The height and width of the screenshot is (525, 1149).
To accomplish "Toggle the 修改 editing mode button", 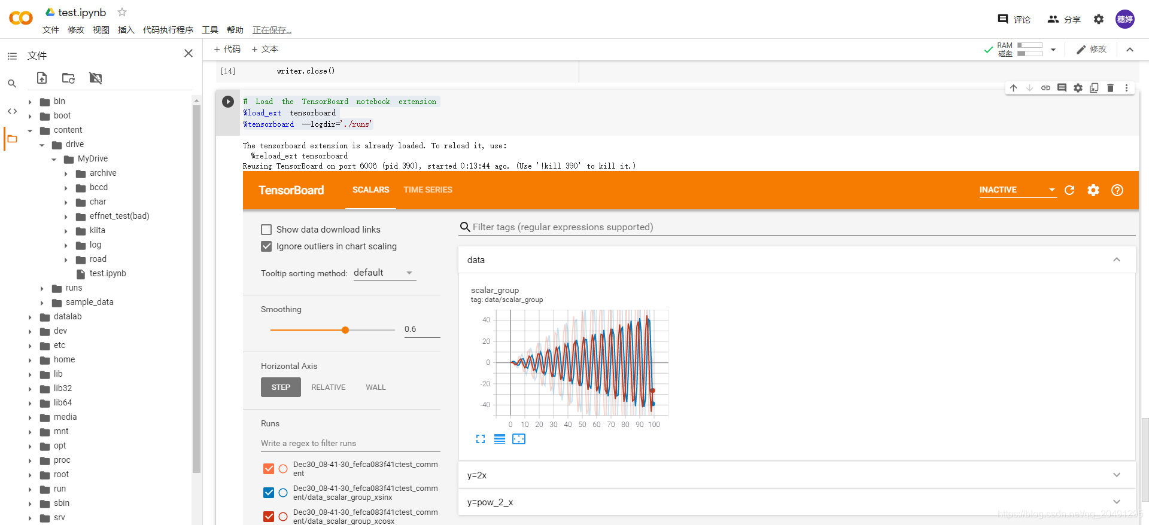I will point(1092,50).
